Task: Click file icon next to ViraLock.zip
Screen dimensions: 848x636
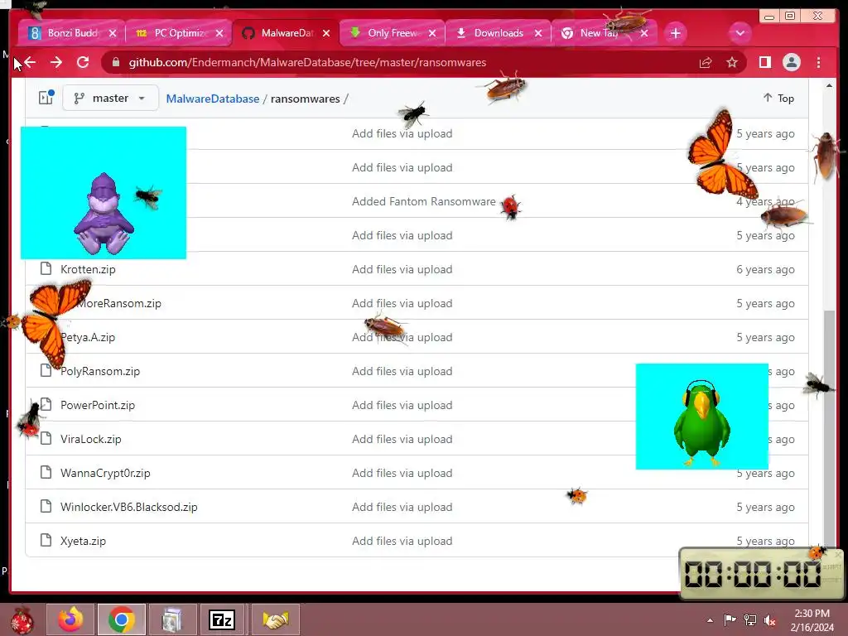Action: [46, 438]
